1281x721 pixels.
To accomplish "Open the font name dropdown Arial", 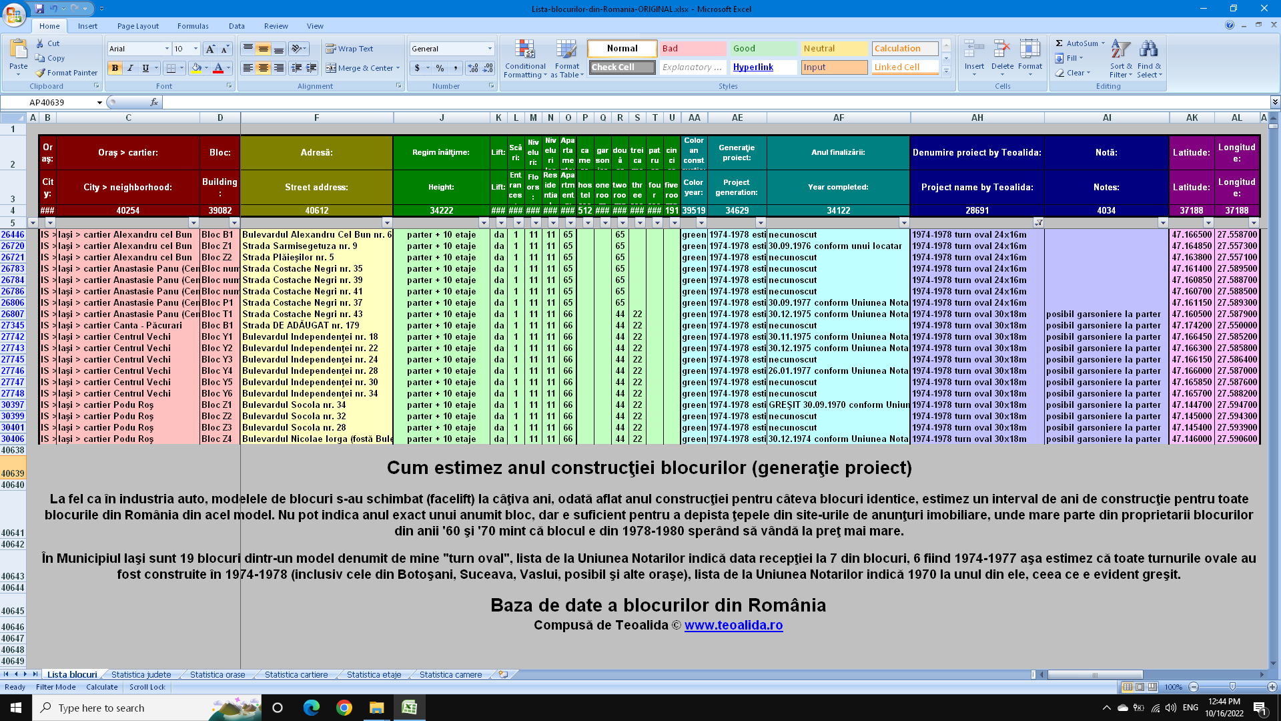I will coord(167,49).
